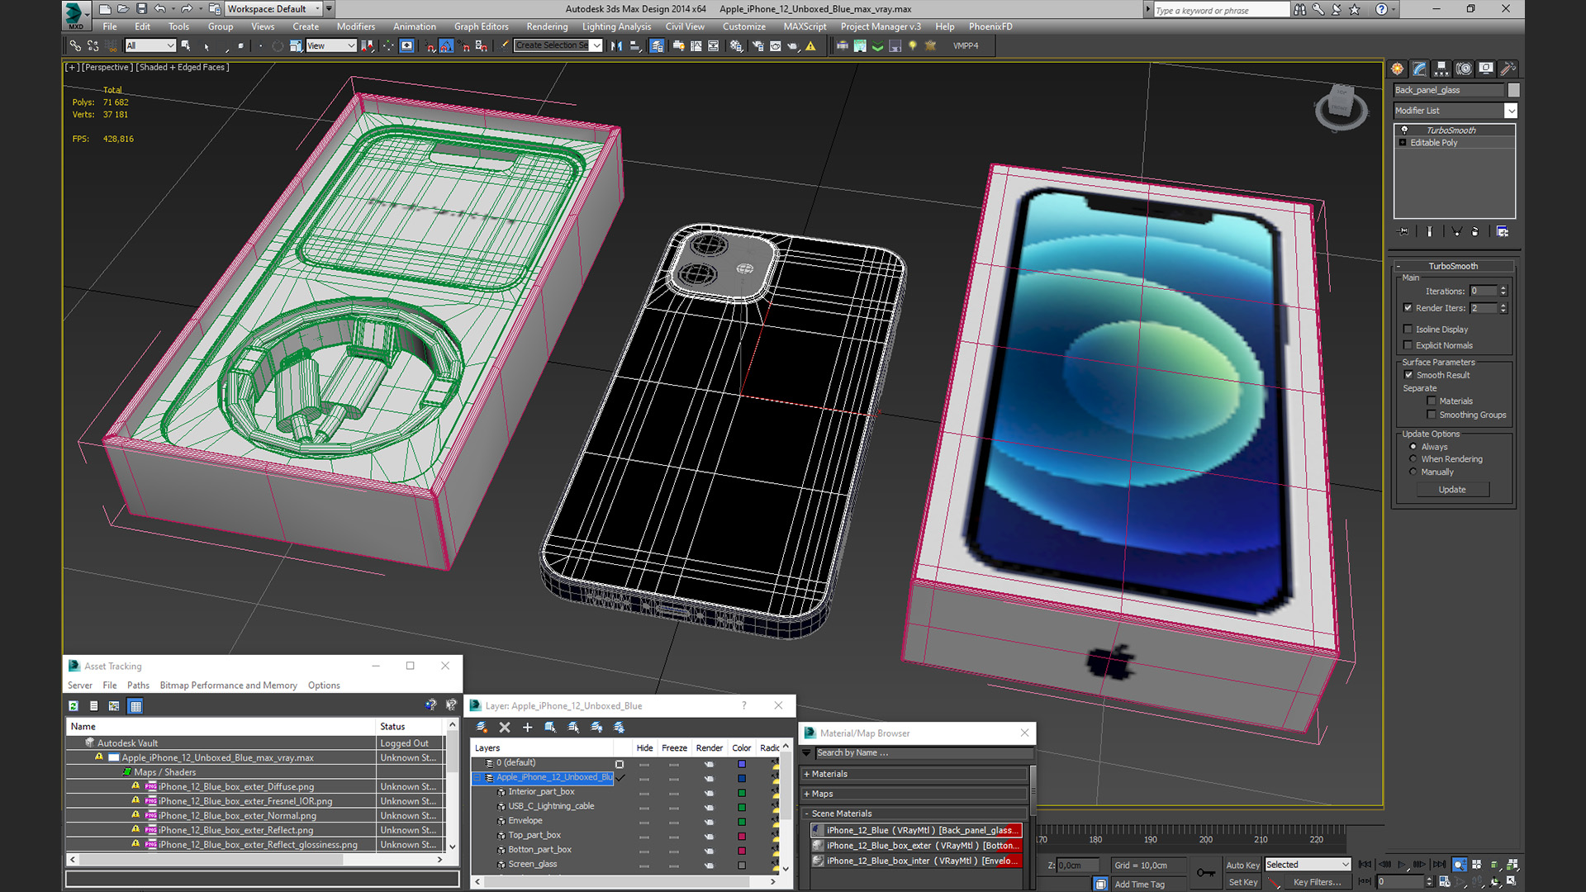The height and width of the screenshot is (892, 1586).
Task: Open the key mode Selected dropdown
Action: (x=1308, y=865)
